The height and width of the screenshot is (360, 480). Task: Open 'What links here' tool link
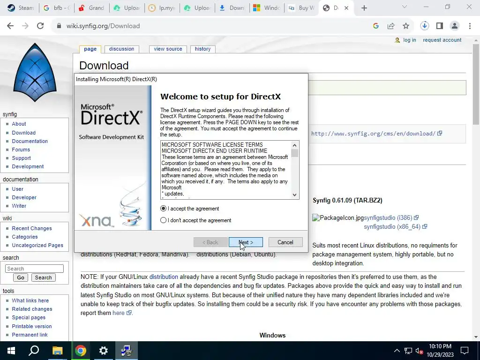30,300
